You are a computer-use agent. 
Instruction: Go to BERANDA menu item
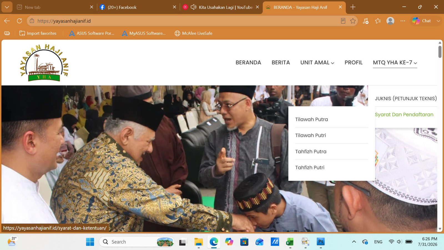coord(248,62)
